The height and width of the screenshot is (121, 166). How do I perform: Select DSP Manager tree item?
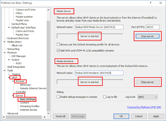point(19,56)
